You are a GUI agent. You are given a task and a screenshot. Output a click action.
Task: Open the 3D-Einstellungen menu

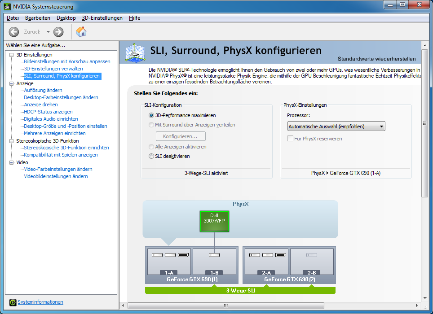[102, 18]
